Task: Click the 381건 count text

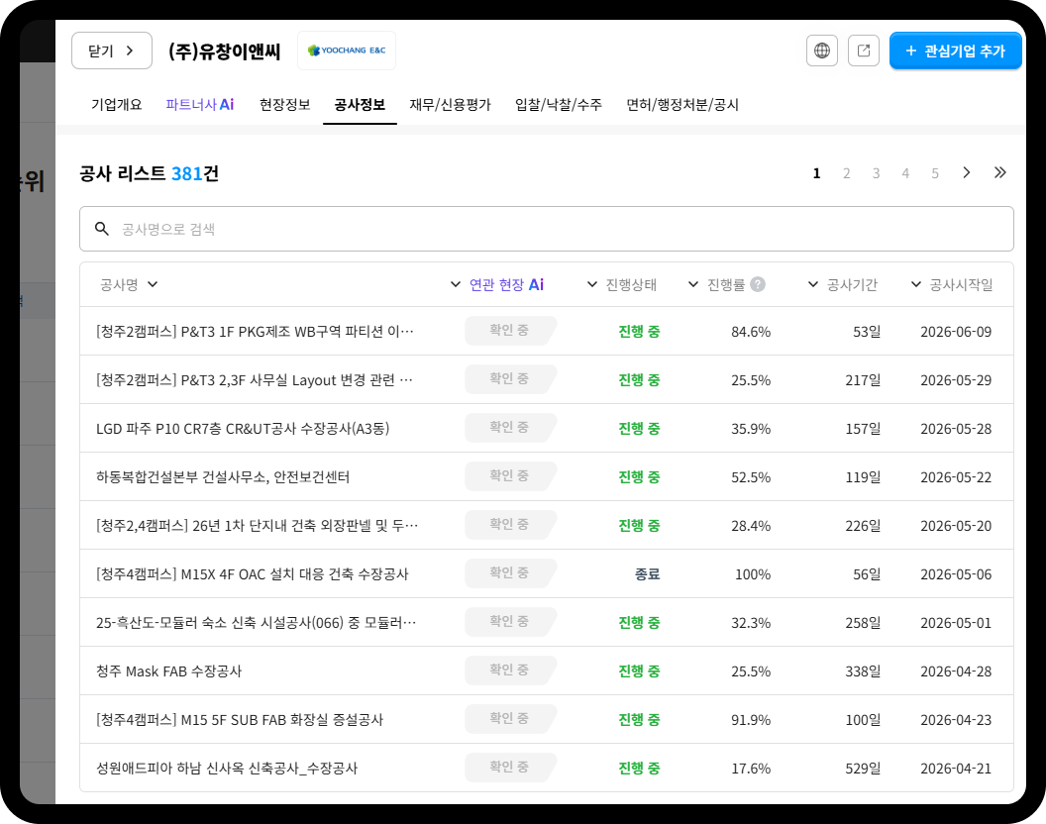Action: tap(195, 173)
